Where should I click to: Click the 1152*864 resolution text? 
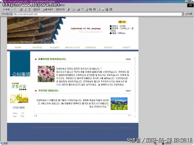tap(19, 107)
